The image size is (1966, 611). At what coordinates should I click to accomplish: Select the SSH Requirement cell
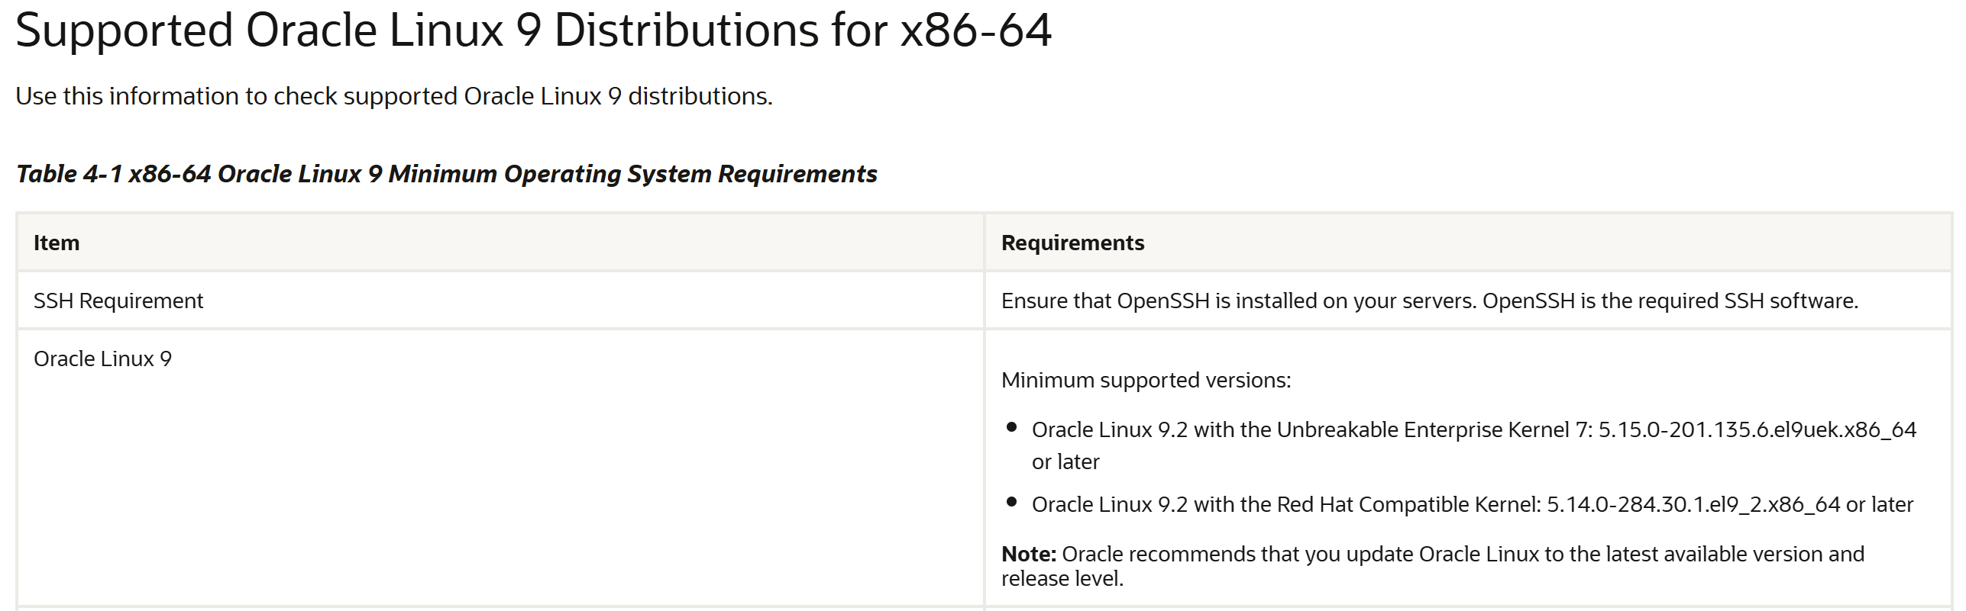[x=500, y=301]
